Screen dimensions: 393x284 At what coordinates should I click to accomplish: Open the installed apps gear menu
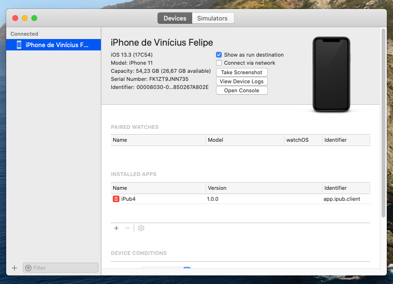pos(141,228)
